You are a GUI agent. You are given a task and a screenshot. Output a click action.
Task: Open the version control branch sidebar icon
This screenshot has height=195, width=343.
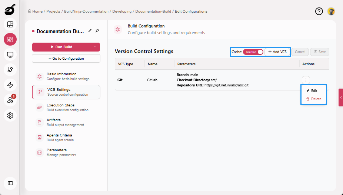tap(10, 70)
